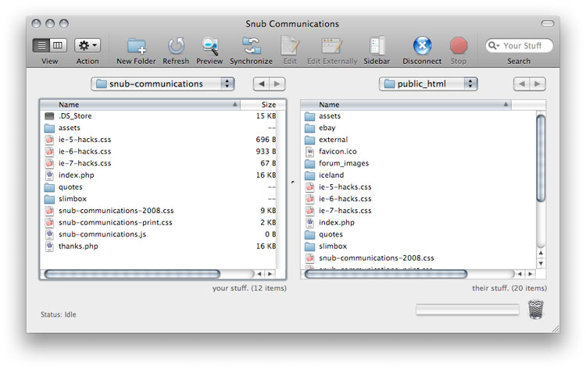586x369 pixels.
Task: Select remote assets folder icon
Action: tap(310, 116)
